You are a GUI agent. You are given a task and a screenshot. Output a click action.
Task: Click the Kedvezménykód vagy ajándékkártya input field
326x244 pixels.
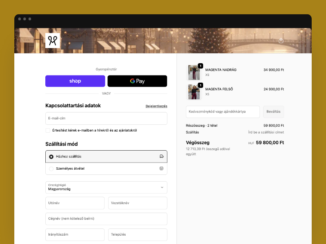click(223, 112)
